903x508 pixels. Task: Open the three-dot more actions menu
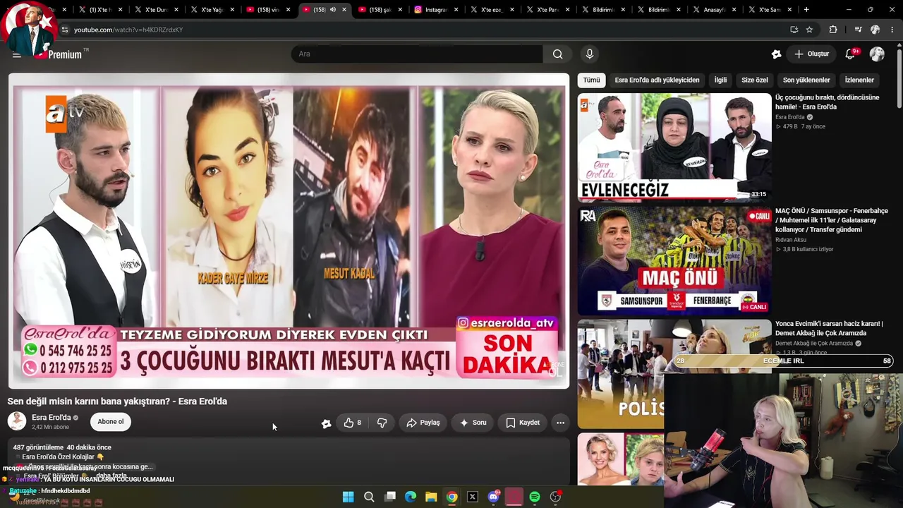pos(560,423)
